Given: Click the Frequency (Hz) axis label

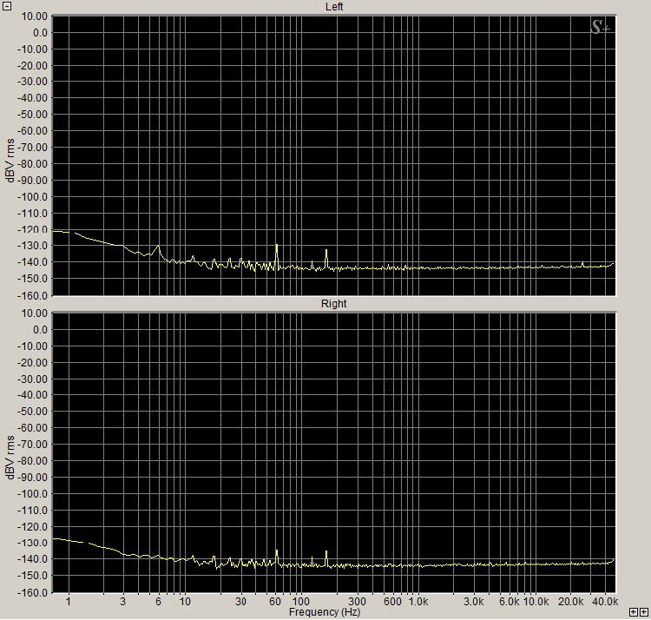Looking at the screenshot, I should (x=324, y=612).
